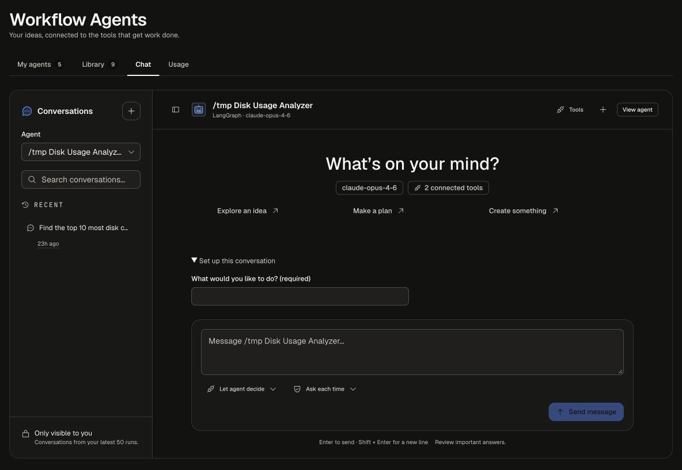Toggle the sidebar panel icon
Screen dimensions: 682x470
[176, 109]
